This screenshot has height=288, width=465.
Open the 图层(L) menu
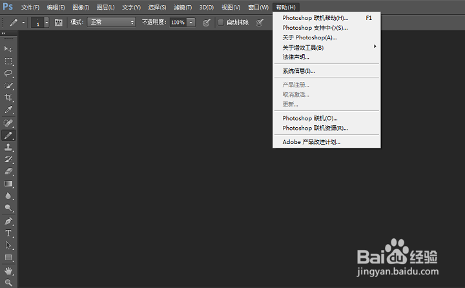105,7
